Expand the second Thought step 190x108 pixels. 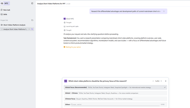(x=68, y=30)
